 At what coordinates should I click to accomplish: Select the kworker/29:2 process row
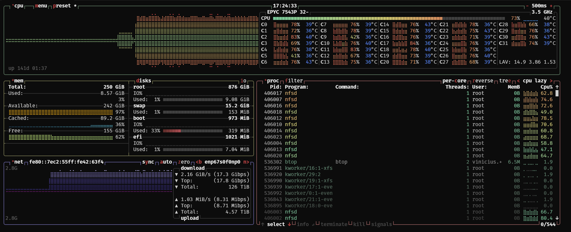click(408, 174)
